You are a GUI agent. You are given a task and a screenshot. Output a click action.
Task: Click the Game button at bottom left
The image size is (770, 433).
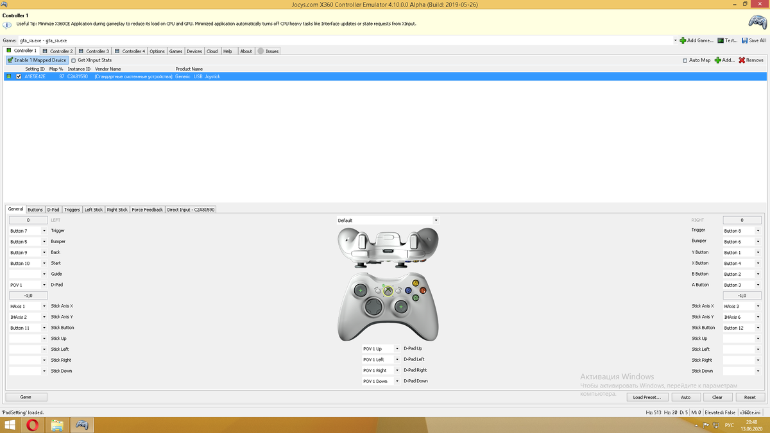[26, 397]
